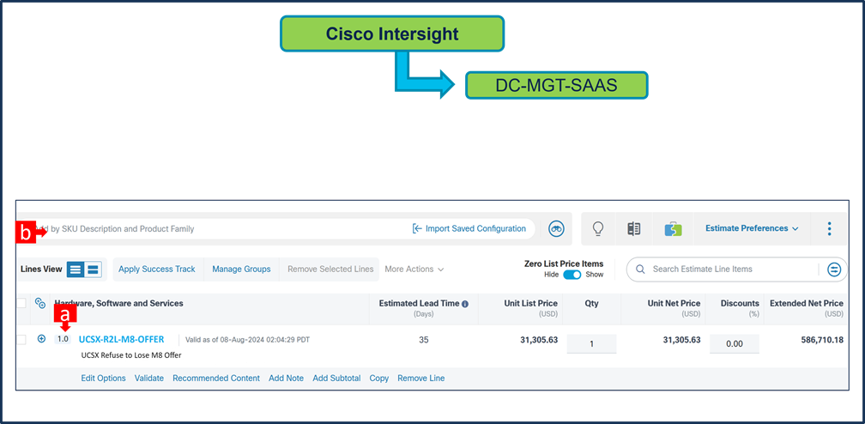Click line number 1.0
The image size is (865, 424).
63,339
